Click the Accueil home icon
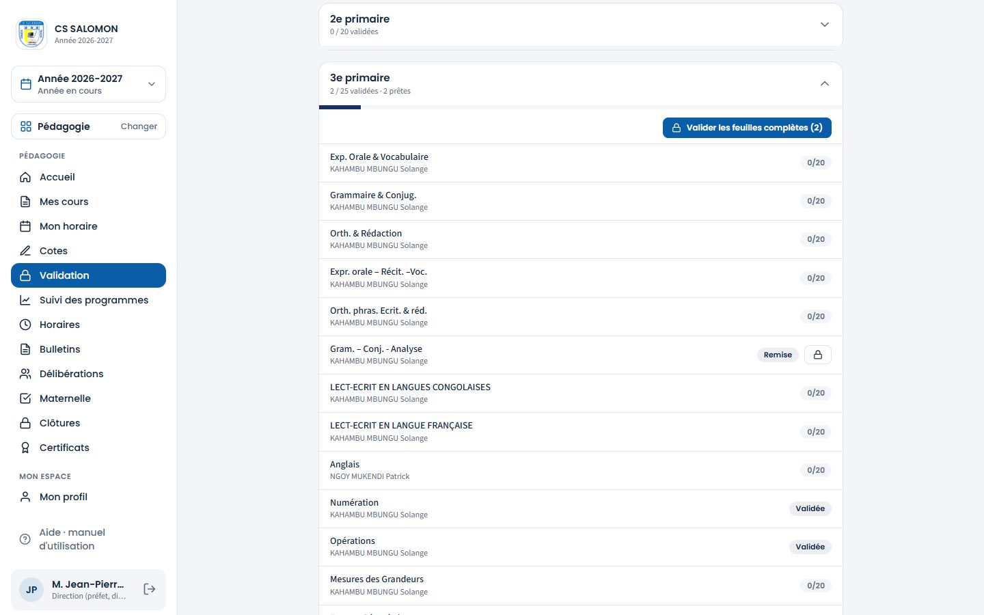Image resolution: width=984 pixels, height=615 pixels. point(25,177)
